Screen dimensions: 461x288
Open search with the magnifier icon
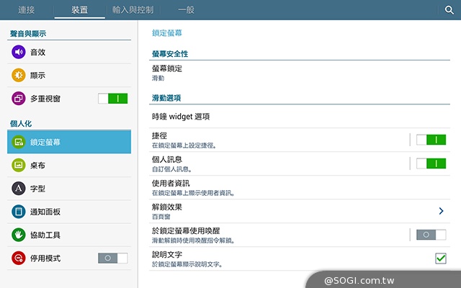(449, 10)
